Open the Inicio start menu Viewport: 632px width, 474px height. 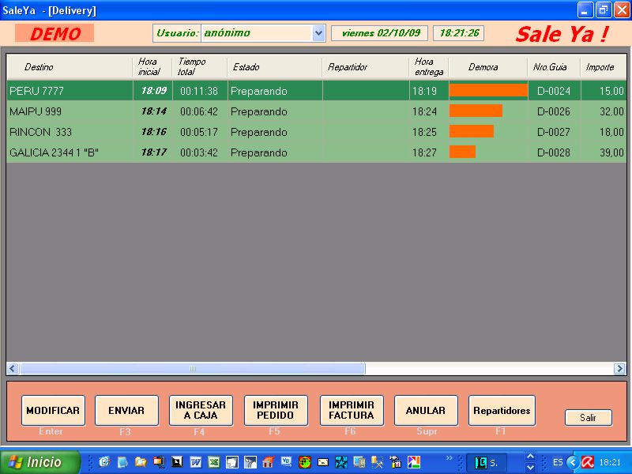point(39,462)
